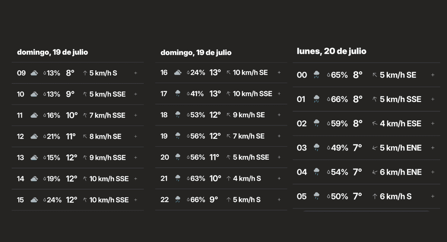Click the raindrop icon next to 41%
This screenshot has height=242, width=447.
188,94
